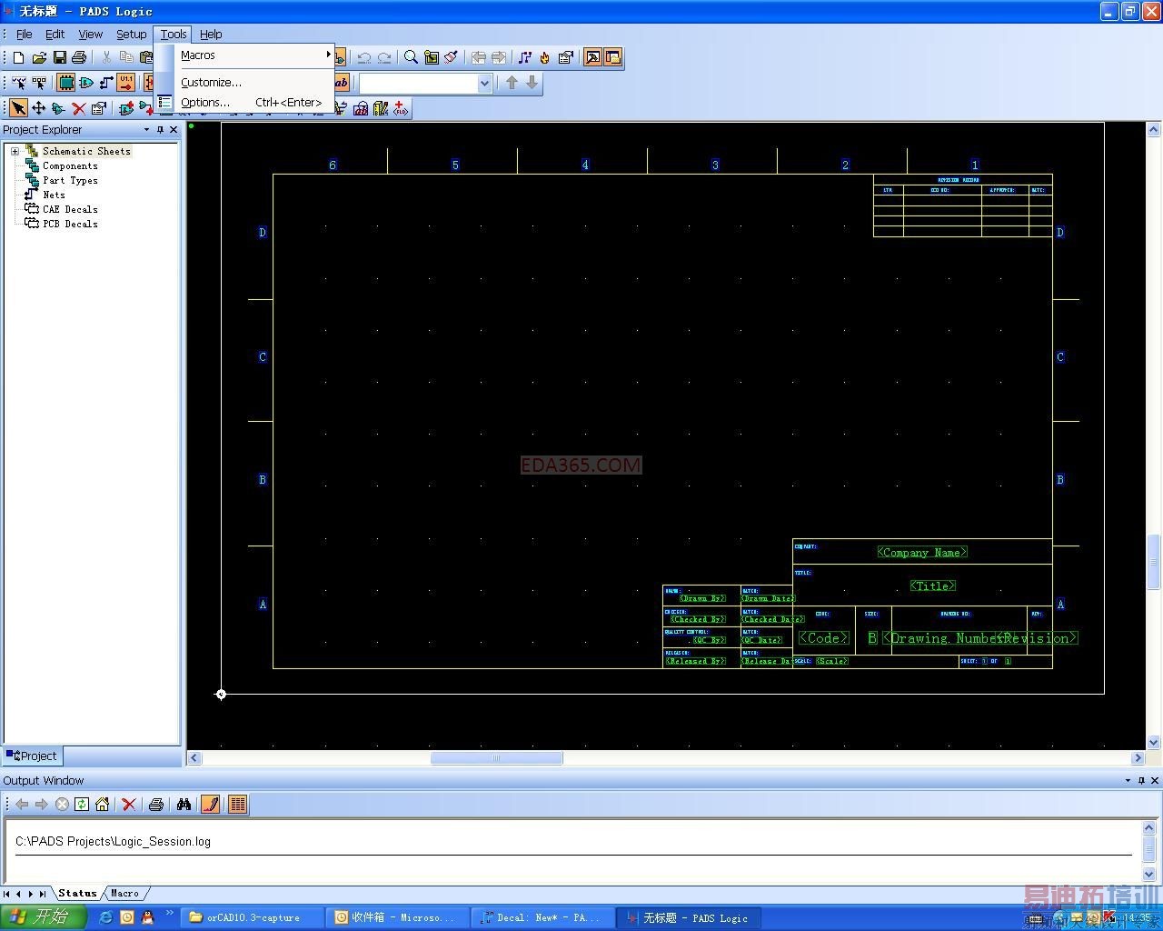
Task: Select Customize from the Tools menu
Action: tap(211, 82)
